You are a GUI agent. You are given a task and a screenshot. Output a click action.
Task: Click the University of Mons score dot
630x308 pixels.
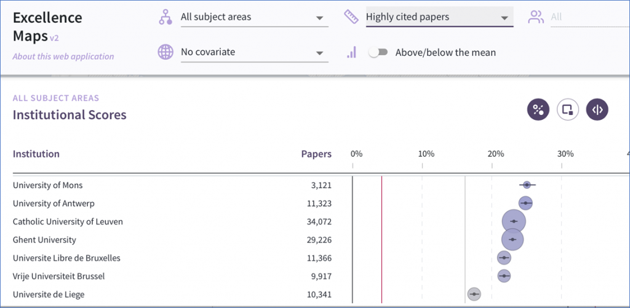point(527,184)
